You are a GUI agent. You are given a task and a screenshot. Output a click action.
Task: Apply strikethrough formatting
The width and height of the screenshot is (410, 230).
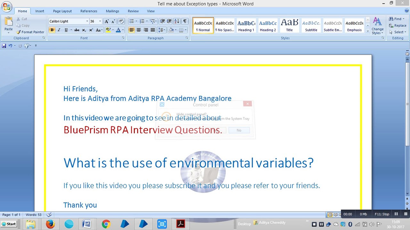coord(77,30)
